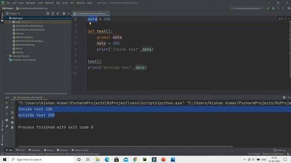Click MyProject breadcrumb in navigation bar
This screenshot has height=163, width=291.
(8, 8)
